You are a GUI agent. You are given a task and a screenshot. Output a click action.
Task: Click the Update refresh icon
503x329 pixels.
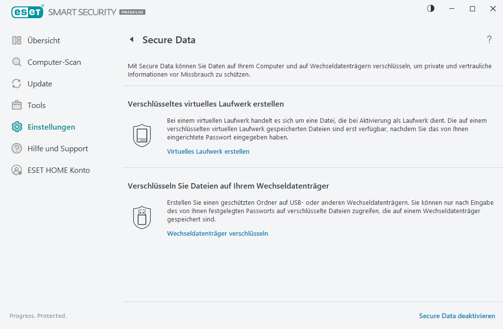point(16,83)
